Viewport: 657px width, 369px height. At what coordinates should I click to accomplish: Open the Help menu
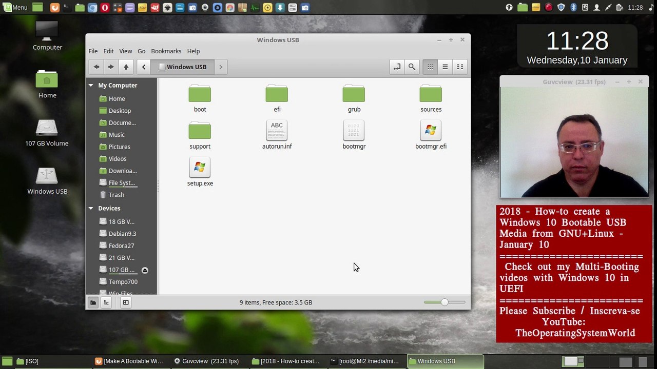click(194, 51)
